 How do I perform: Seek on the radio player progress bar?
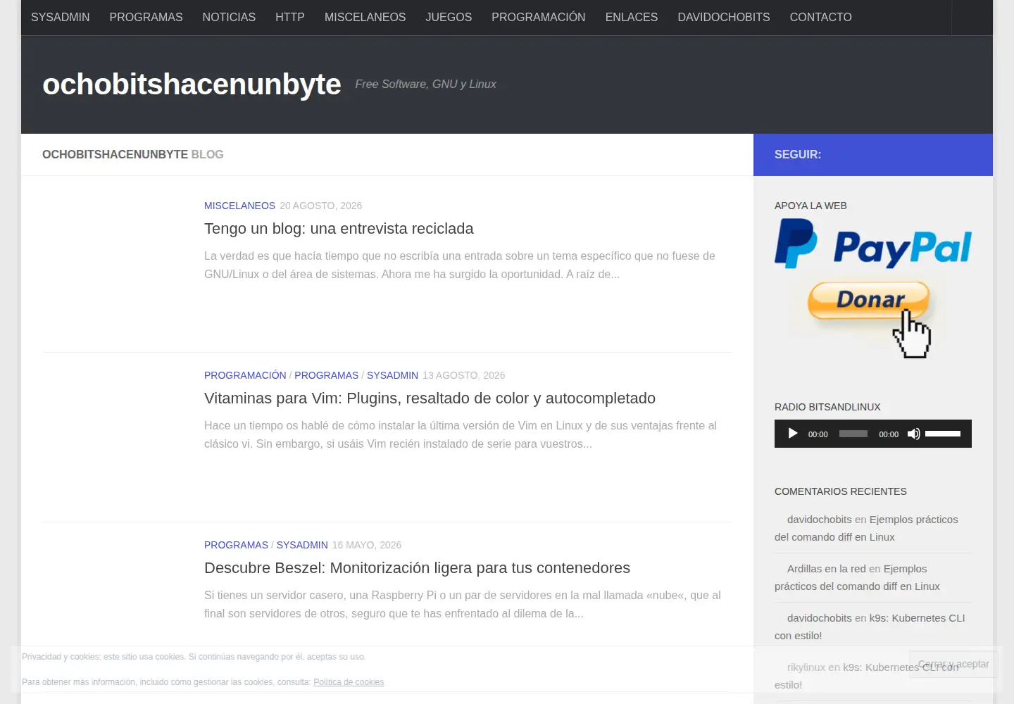pos(853,434)
